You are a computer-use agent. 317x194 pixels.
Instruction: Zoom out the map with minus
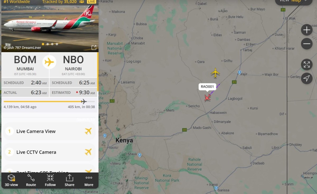(307, 44)
